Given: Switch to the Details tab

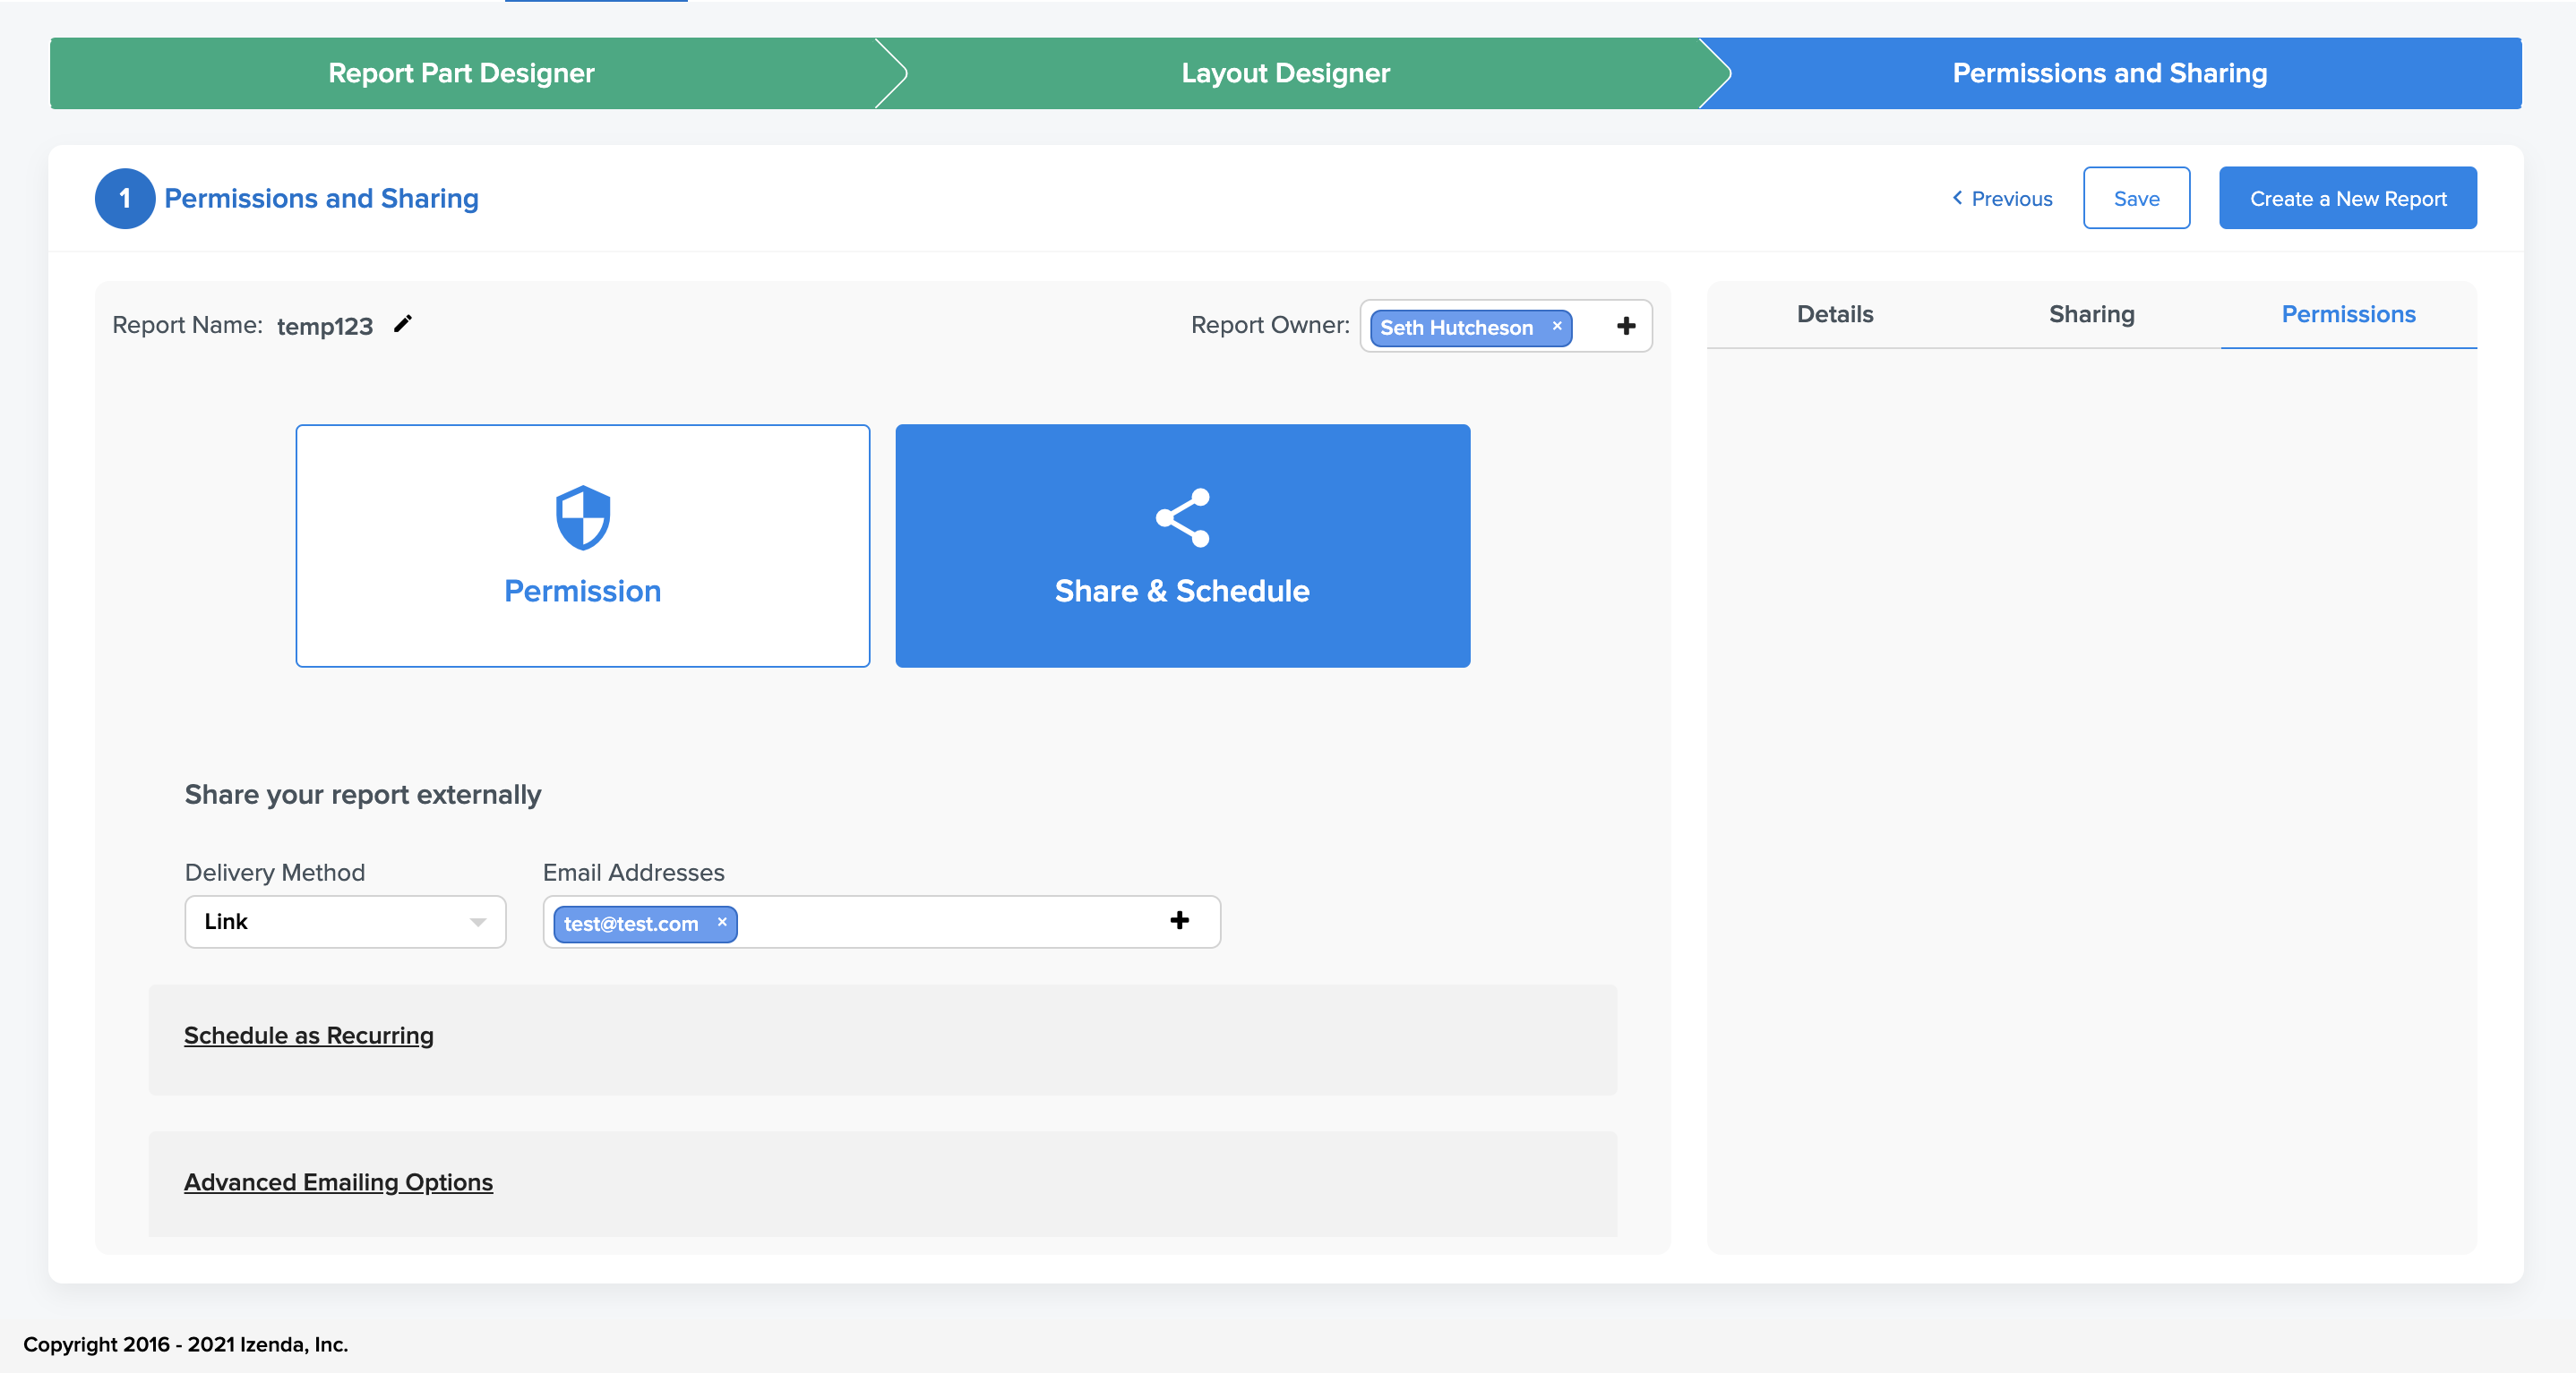Looking at the screenshot, I should [x=1834, y=314].
